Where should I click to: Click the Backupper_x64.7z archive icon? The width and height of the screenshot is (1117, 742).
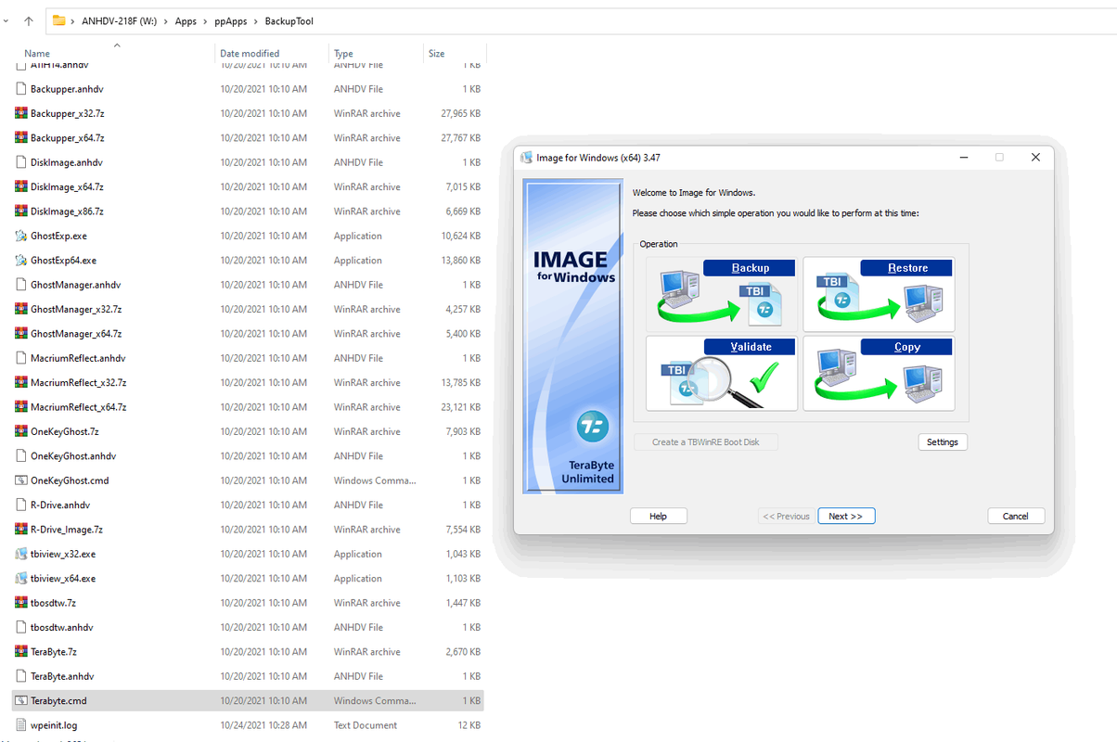coord(21,137)
